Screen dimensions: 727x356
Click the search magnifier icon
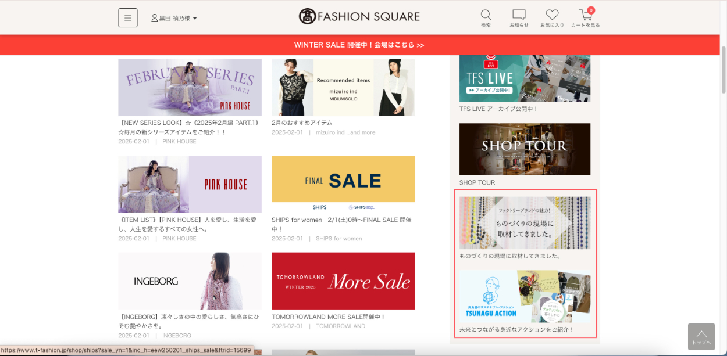click(x=486, y=15)
